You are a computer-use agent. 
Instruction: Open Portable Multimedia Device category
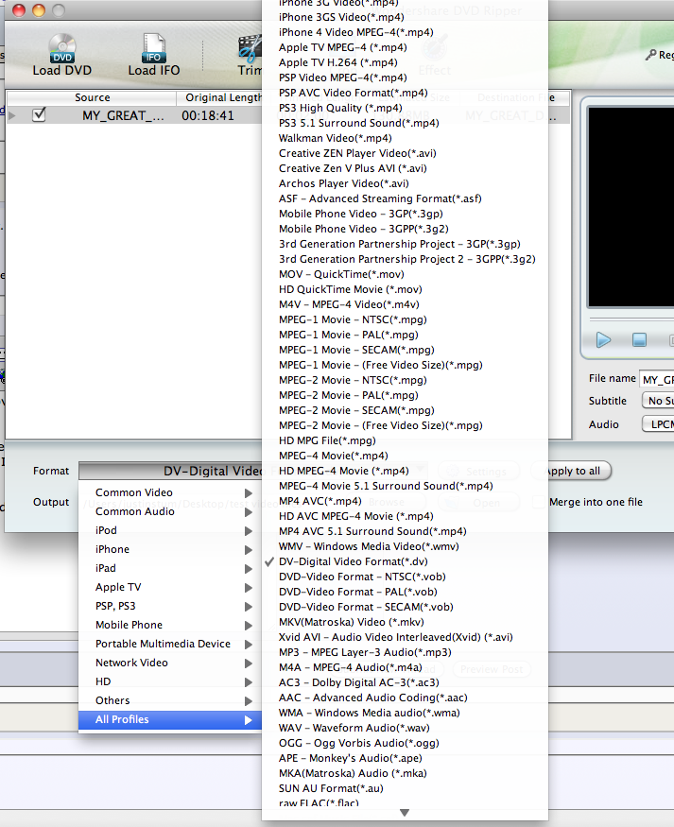pyautogui.click(x=170, y=645)
